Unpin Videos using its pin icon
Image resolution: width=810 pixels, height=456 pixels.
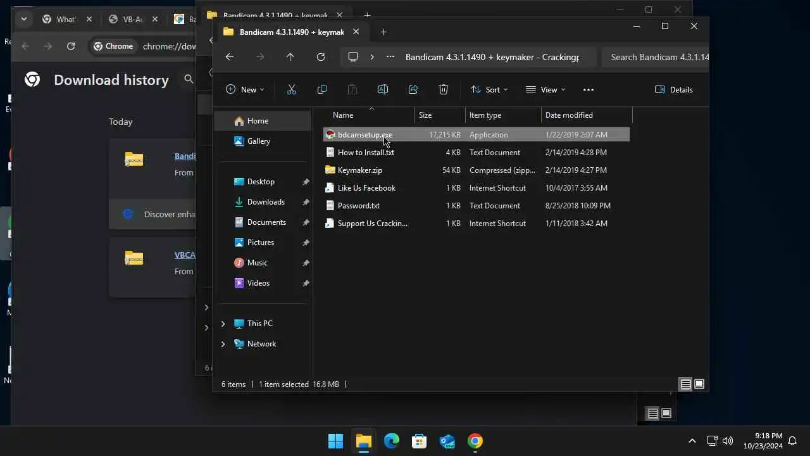(306, 283)
